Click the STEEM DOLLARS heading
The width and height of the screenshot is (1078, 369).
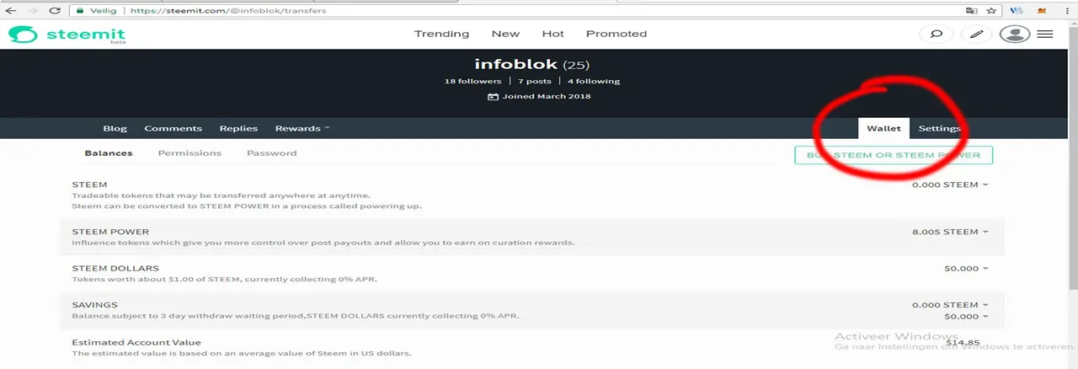click(115, 269)
